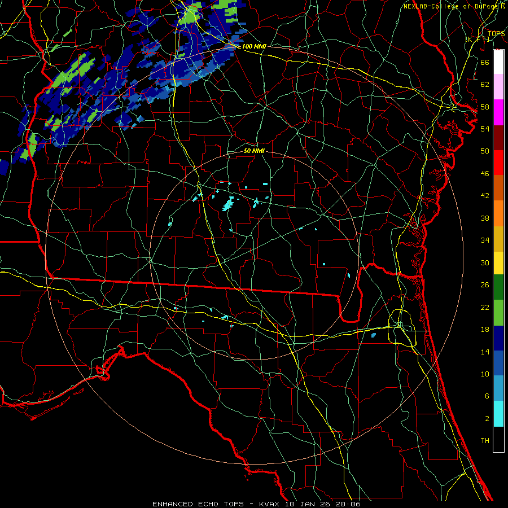The image size is (508, 508).
Task: Click the medium blue legend swatch
Action: pos(498,363)
